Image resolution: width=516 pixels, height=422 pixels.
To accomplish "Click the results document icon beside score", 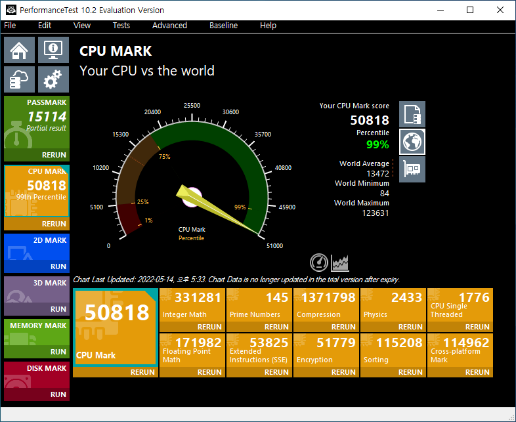I will click(412, 114).
